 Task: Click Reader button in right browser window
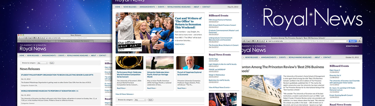point(353,41)
